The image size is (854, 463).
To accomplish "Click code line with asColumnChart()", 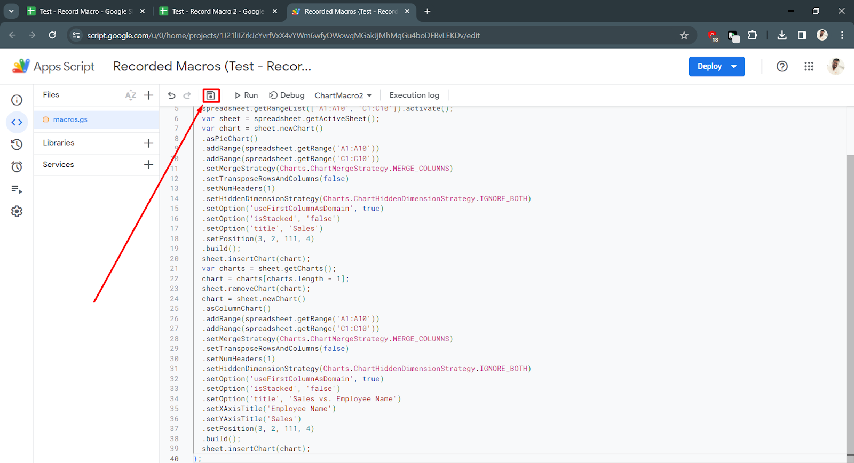I will (236, 309).
